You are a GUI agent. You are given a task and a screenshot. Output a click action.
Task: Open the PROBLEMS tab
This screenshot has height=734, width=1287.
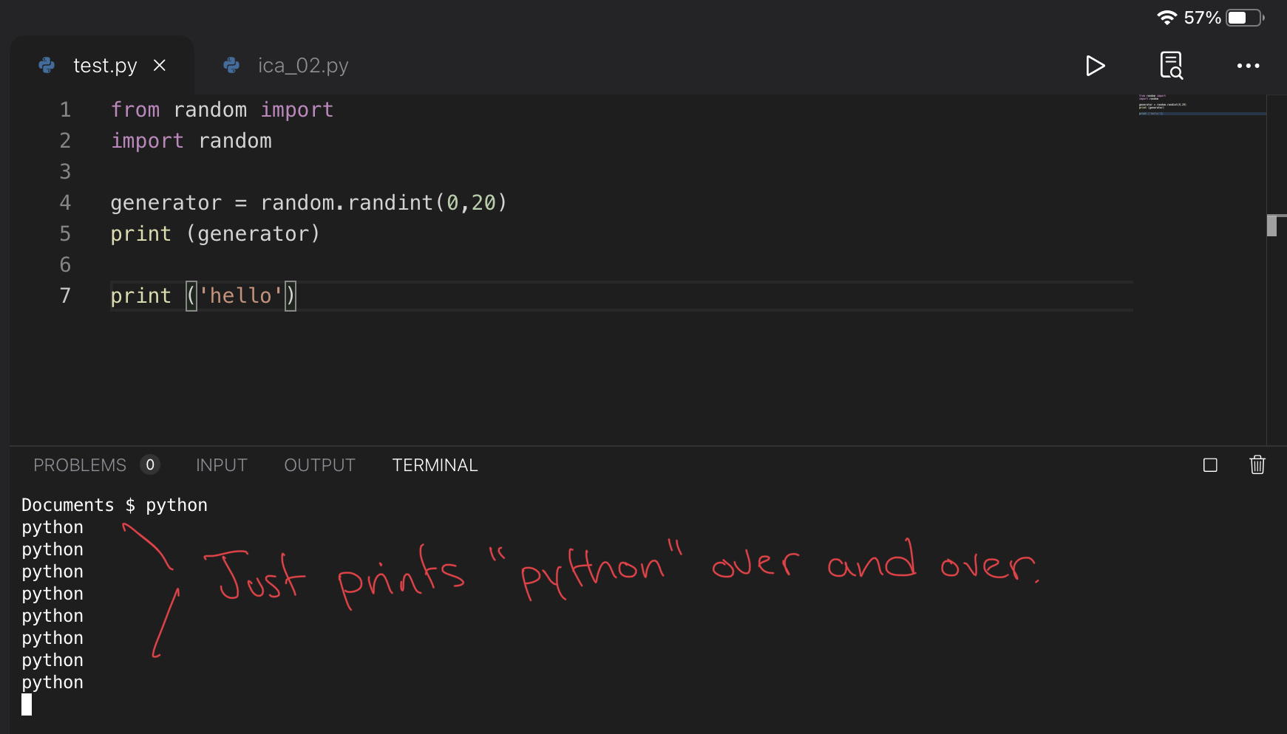(x=80, y=465)
